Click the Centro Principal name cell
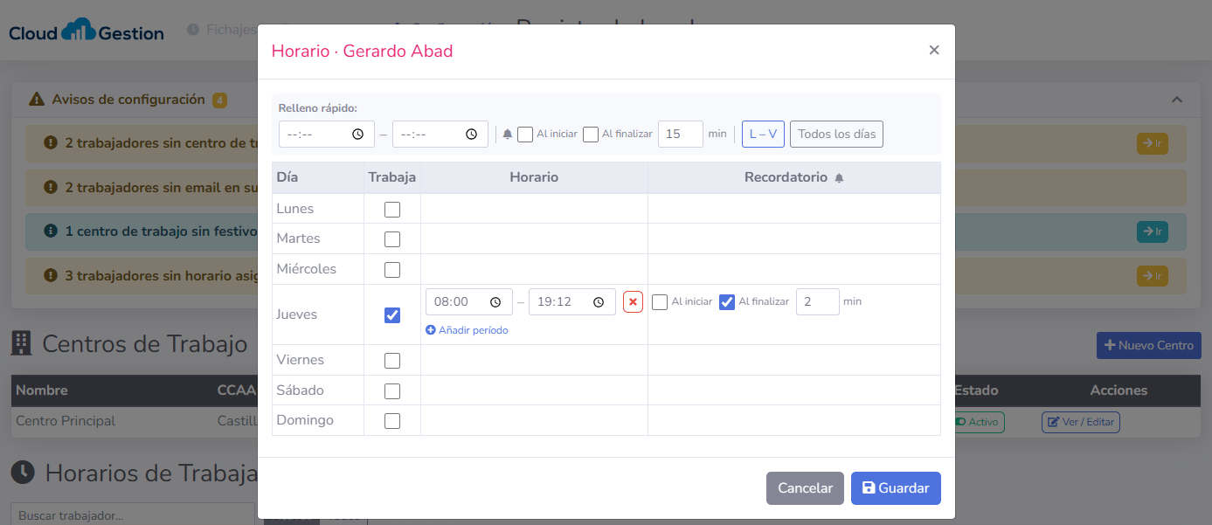 [66, 421]
